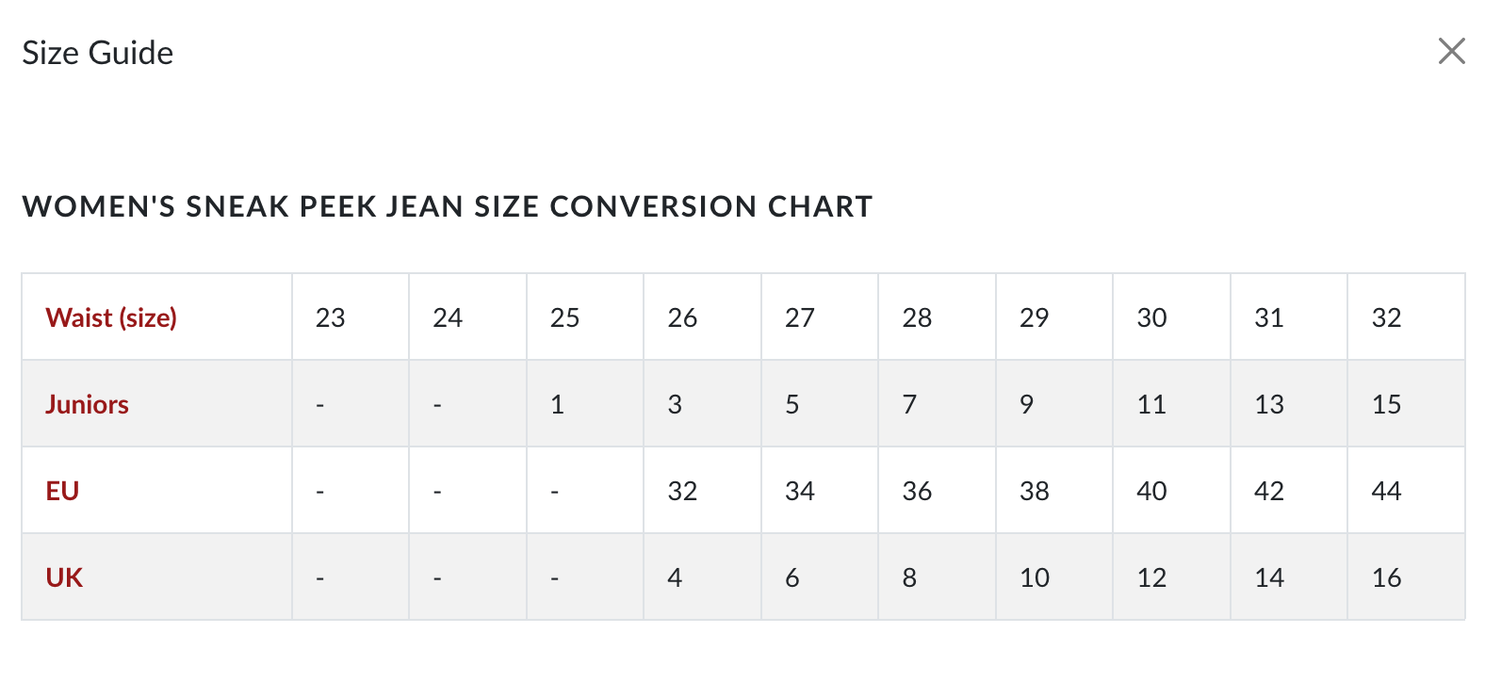The image size is (1485, 682).
Task: Click waist size 29 cell
Action: pyautogui.click(x=1054, y=317)
